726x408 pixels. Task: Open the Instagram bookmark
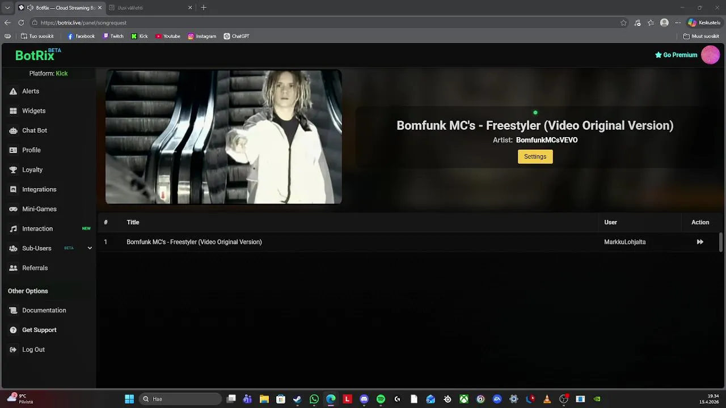click(202, 36)
